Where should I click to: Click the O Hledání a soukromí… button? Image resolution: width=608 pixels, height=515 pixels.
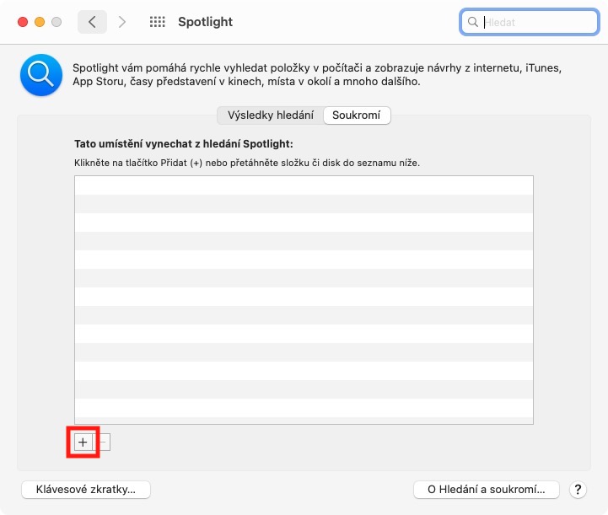487,490
